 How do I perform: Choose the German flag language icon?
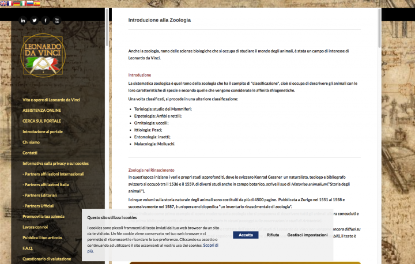click(x=17, y=3)
